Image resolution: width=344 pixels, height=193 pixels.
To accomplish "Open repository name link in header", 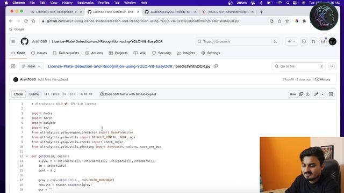I will pos(107,41).
